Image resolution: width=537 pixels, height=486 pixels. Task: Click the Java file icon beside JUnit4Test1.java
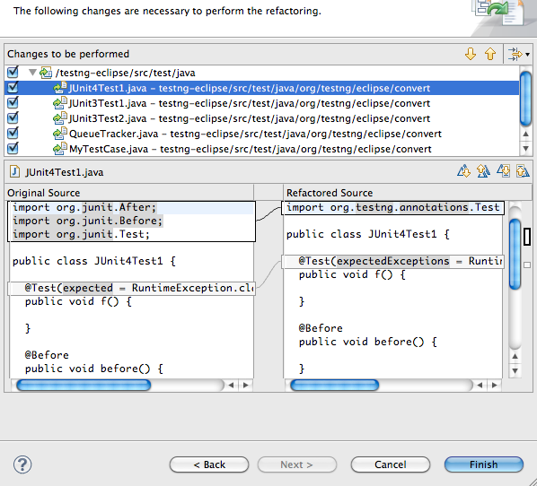coord(14,171)
